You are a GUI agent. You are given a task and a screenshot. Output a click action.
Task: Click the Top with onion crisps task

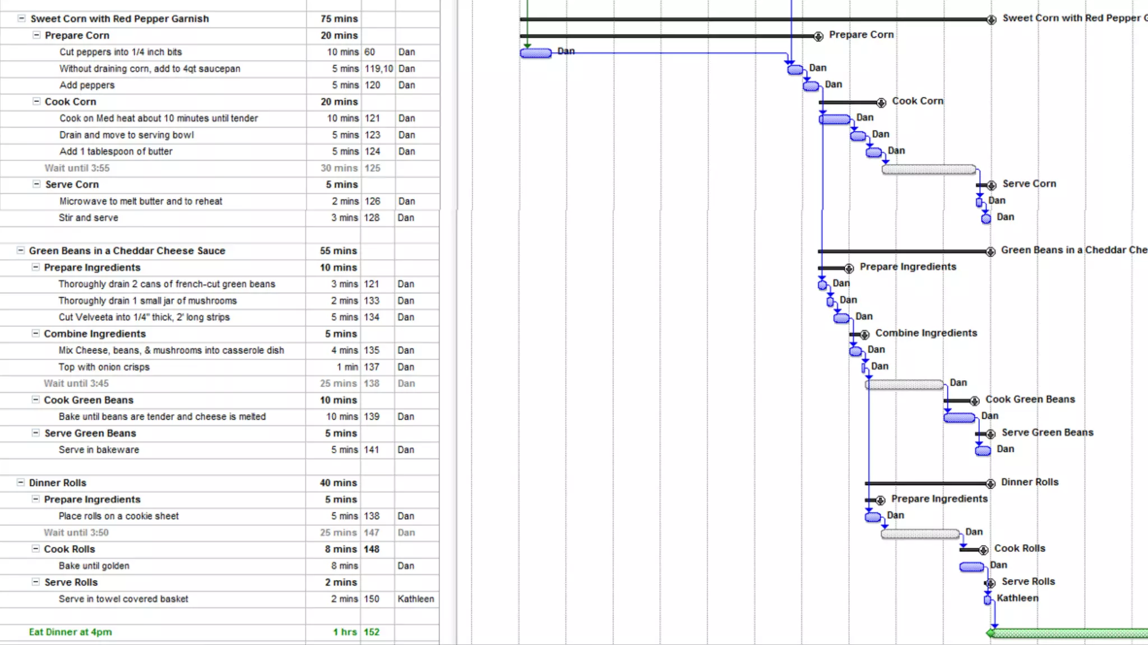(104, 367)
